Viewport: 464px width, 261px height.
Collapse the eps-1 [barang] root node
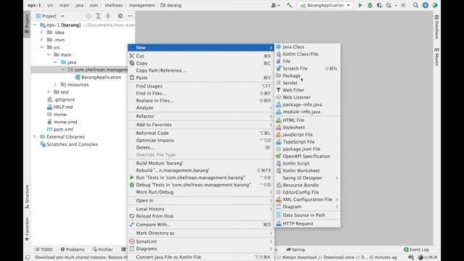click(35, 25)
